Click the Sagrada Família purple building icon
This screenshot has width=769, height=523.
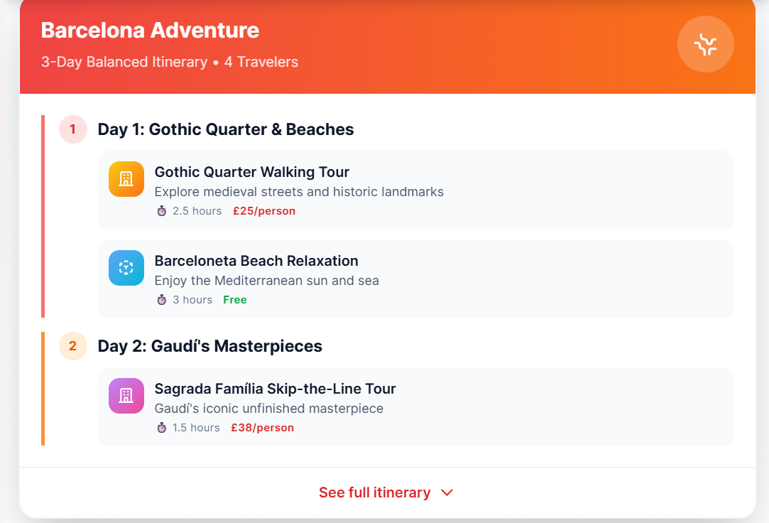click(x=126, y=396)
